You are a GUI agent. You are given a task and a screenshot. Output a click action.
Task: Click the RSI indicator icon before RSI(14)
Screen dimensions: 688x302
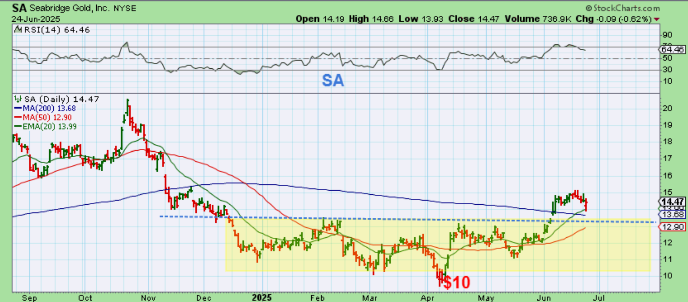pos(18,30)
